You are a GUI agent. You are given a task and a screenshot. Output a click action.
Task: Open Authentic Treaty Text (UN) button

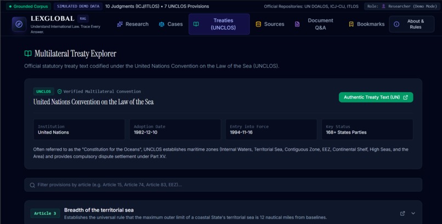(x=376, y=97)
